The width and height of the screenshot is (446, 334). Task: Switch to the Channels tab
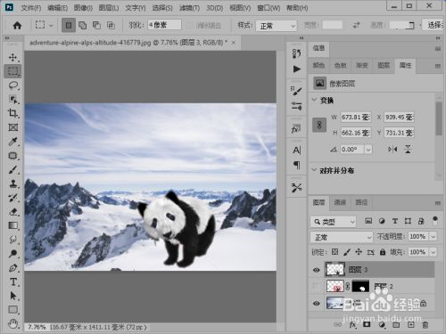(x=340, y=202)
